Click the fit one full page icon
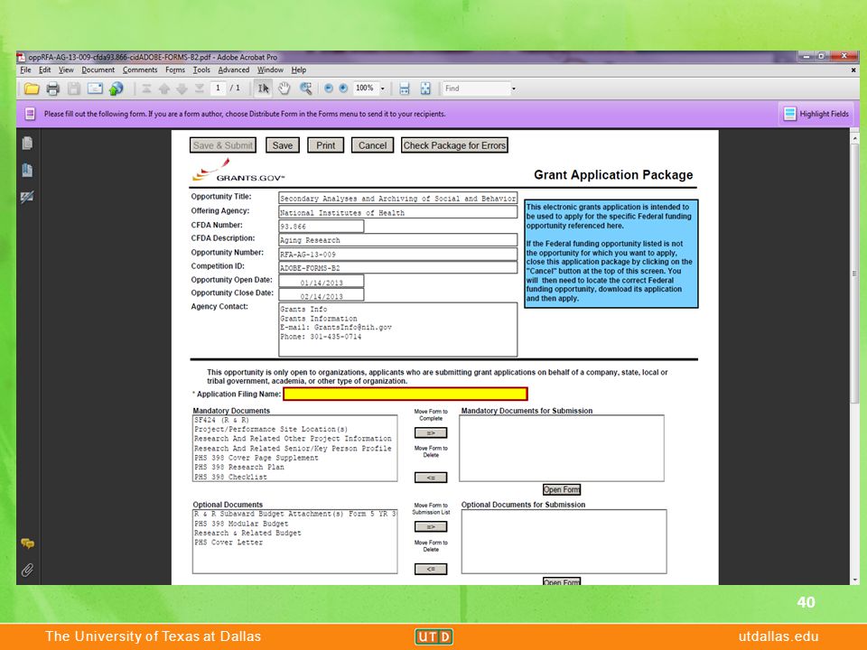This screenshot has width=867, height=650. (x=425, y=88)
